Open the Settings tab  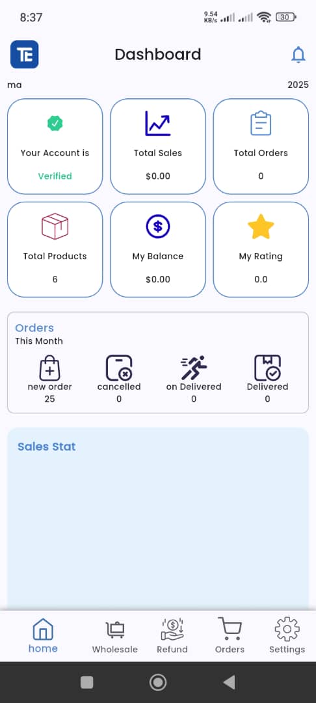[287, 636]
